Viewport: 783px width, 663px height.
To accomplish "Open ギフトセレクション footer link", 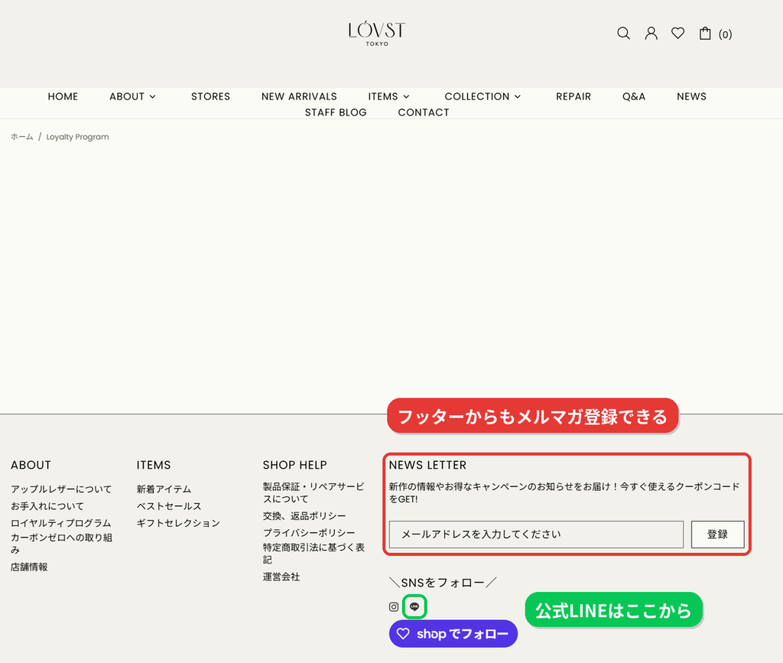I will 178,523.
